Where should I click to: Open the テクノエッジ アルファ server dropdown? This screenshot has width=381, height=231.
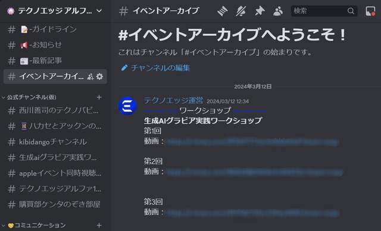point(99,11)
